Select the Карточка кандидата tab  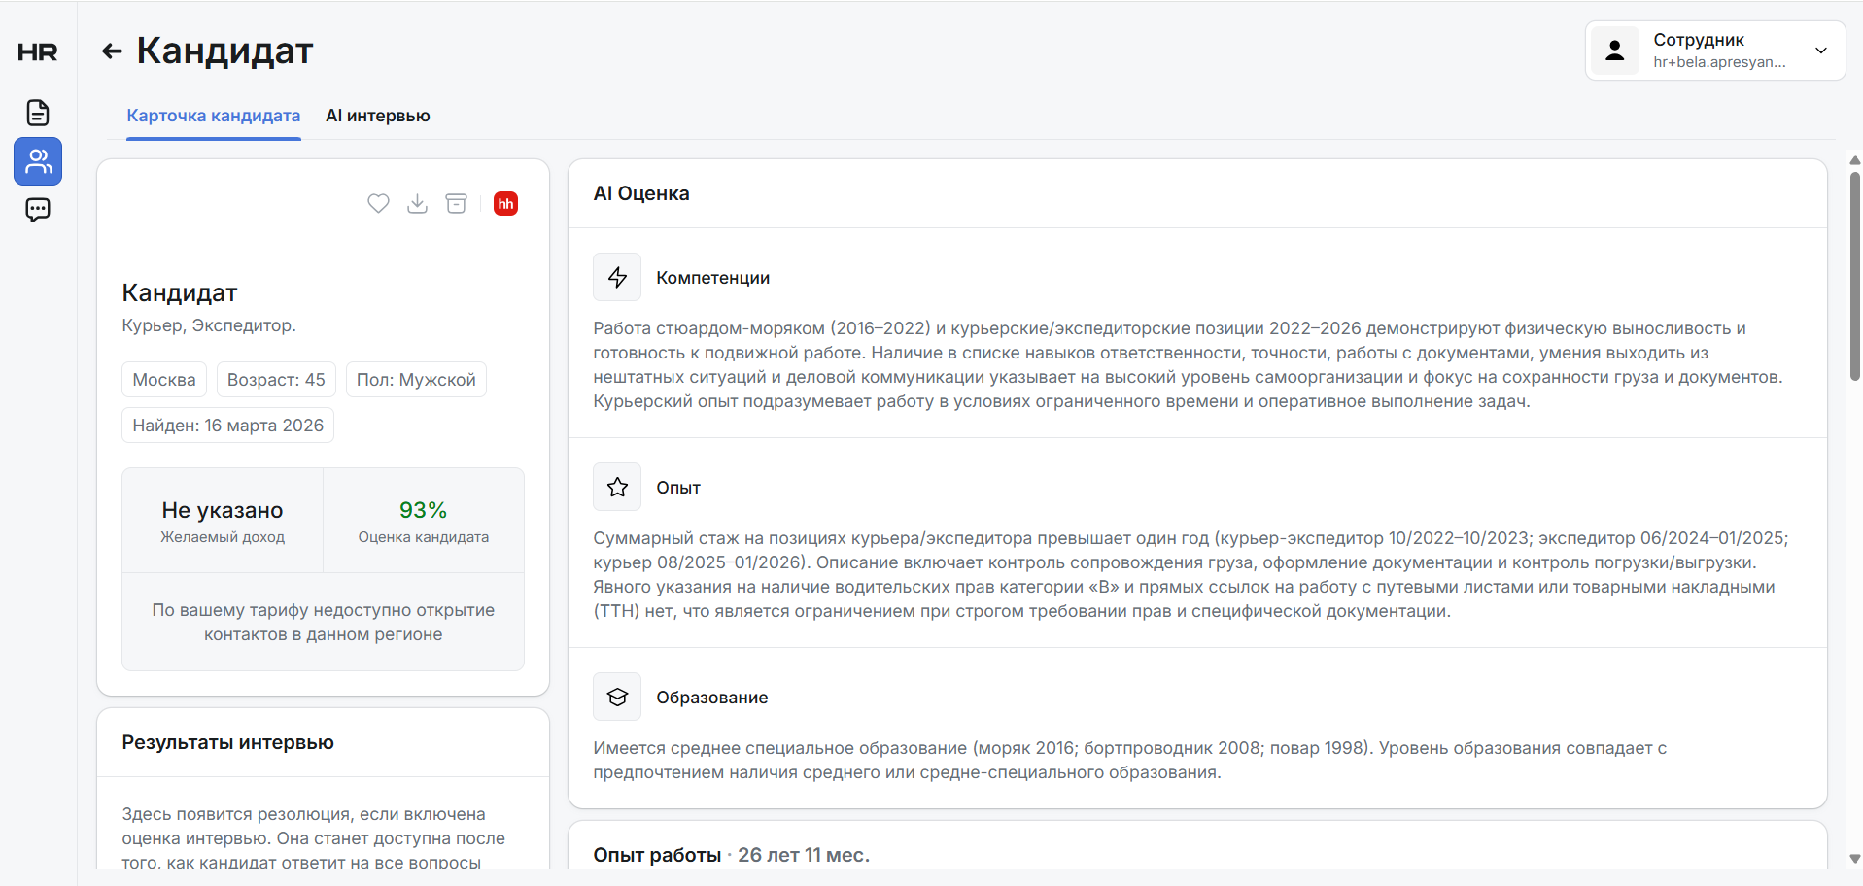[x=214, y=116]
